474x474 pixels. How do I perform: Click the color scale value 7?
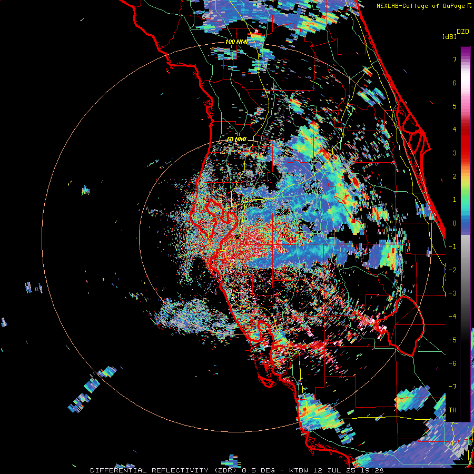(455, 59)
